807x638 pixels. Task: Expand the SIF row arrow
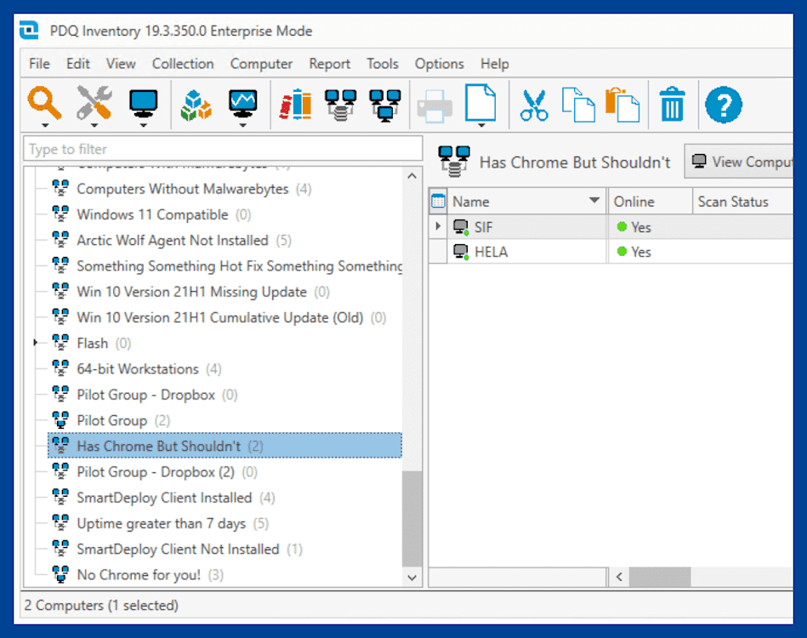pos(438,226)
